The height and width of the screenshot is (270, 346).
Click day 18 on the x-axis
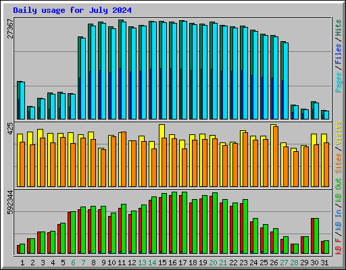(x=193, y=263)
